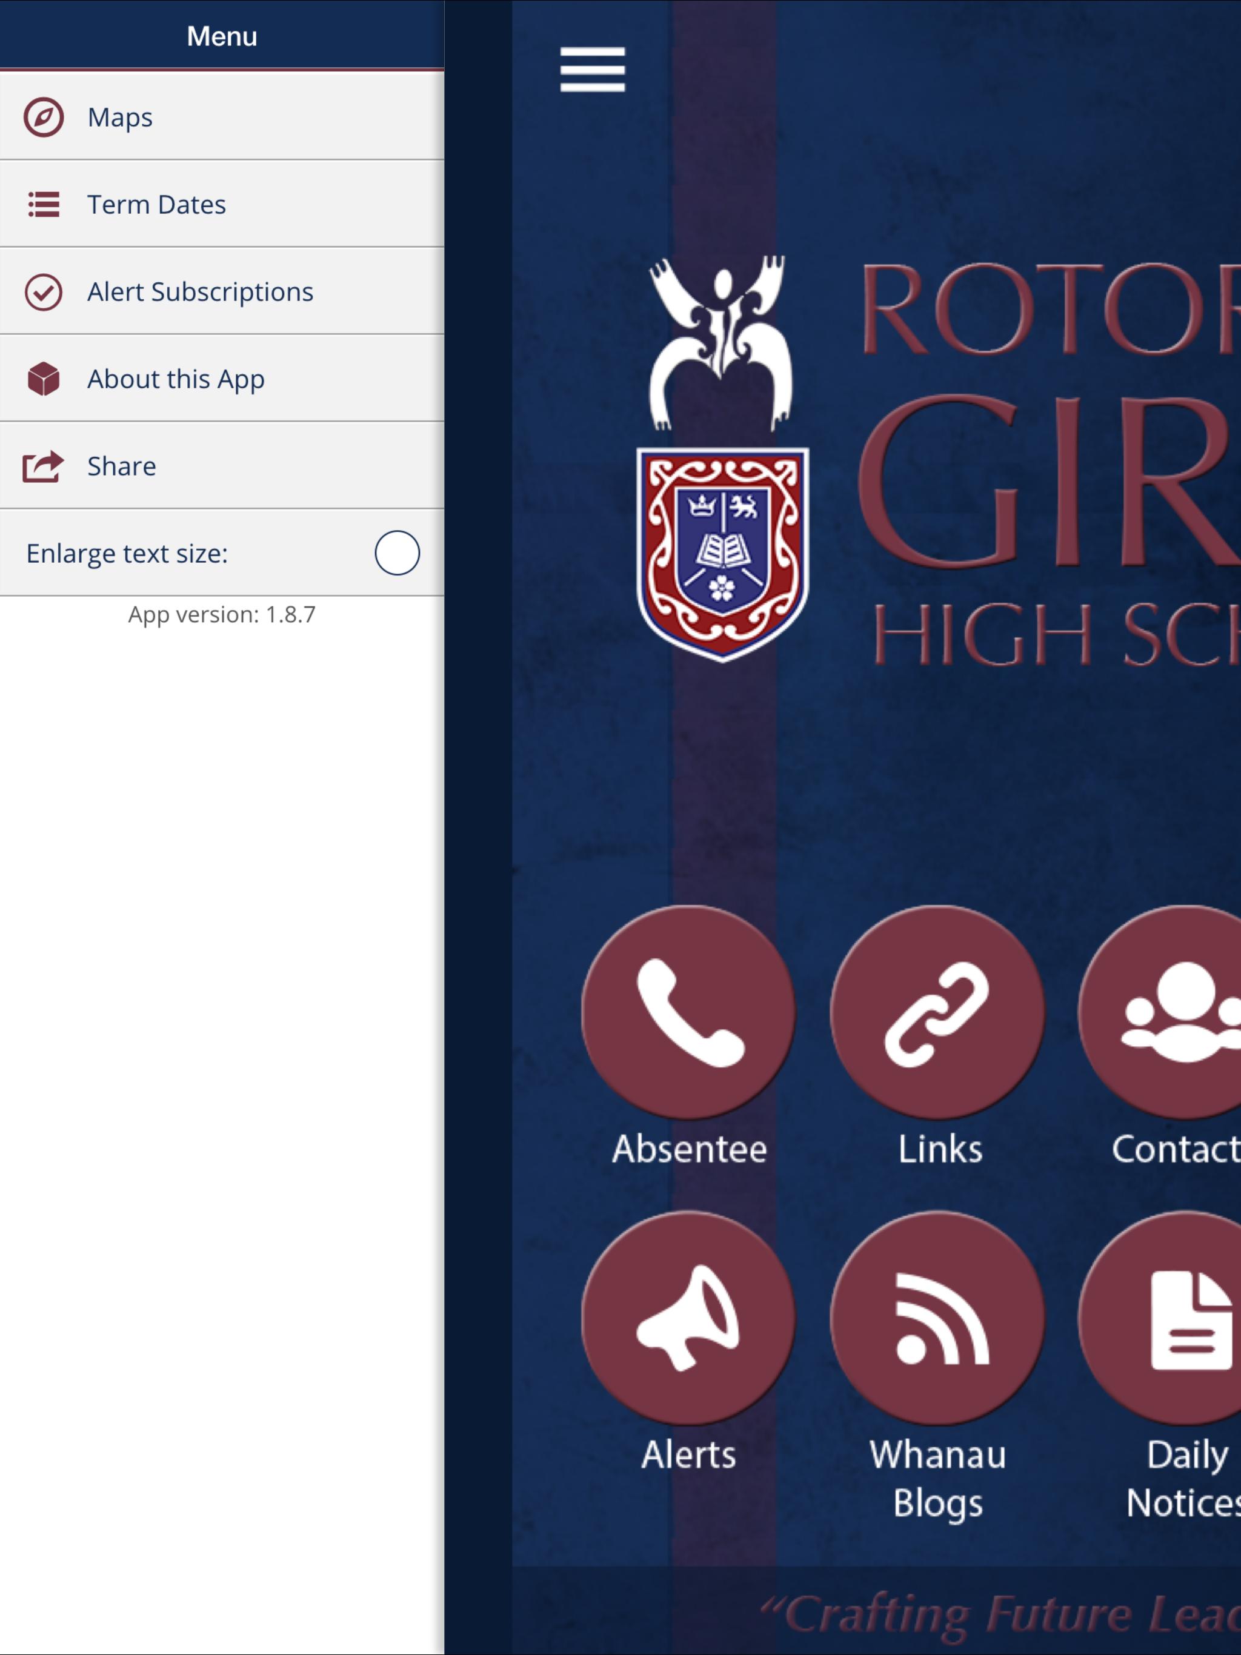The image size is (1241, 1655).
Task: Open the Absentee phone icon
Action: point(688,1012)
